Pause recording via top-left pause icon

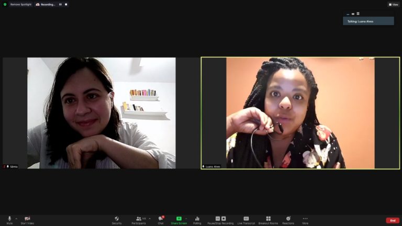coord(61,4)
